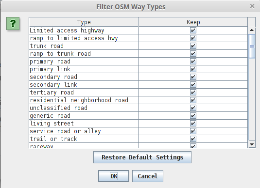The height and width of the screenshot is (188, 260).
Task: Toggle Keep checkbox for trunk road
Action: point(193,46)
